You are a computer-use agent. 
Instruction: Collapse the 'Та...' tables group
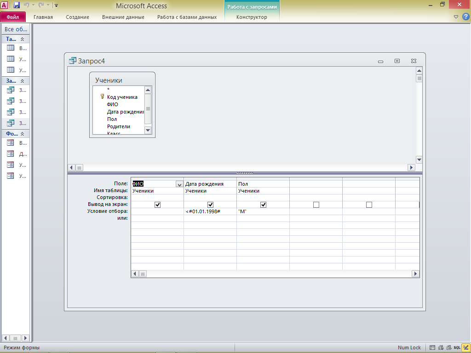coord(22,39)
